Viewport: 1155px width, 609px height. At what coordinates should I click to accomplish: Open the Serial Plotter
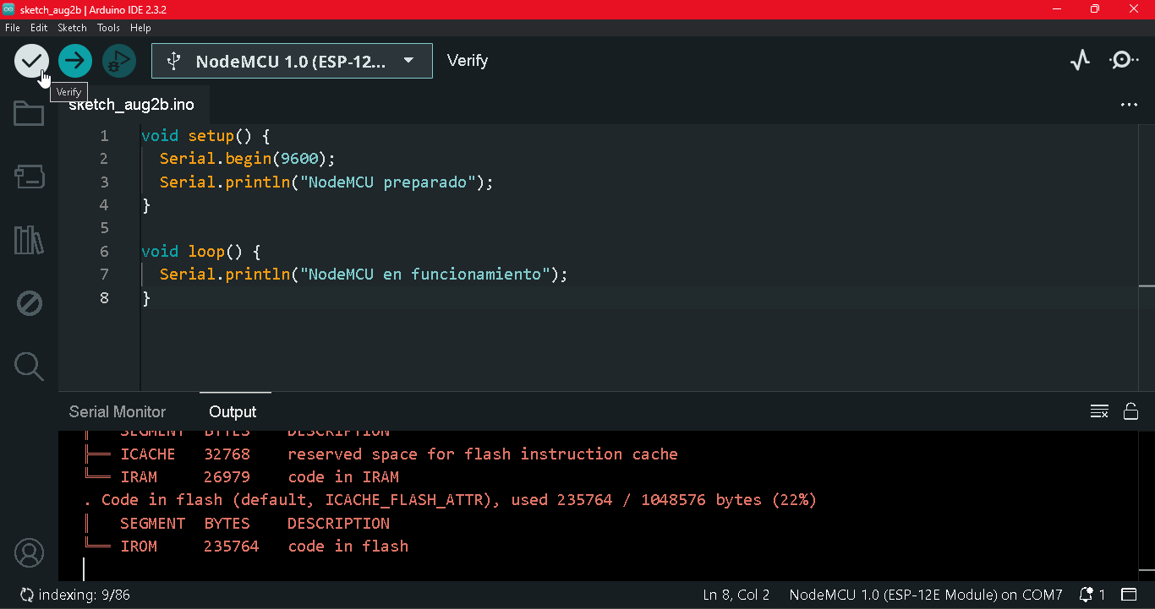tap(1080, 61)
